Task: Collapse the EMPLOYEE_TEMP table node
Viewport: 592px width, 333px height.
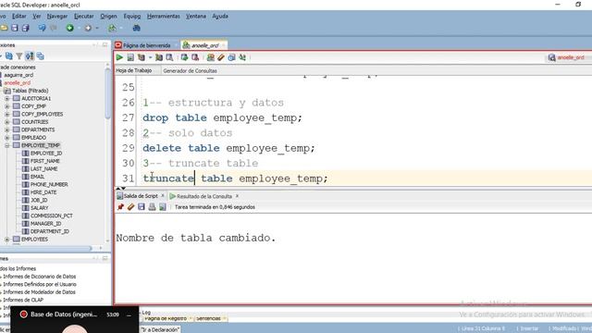Action: 6,145
